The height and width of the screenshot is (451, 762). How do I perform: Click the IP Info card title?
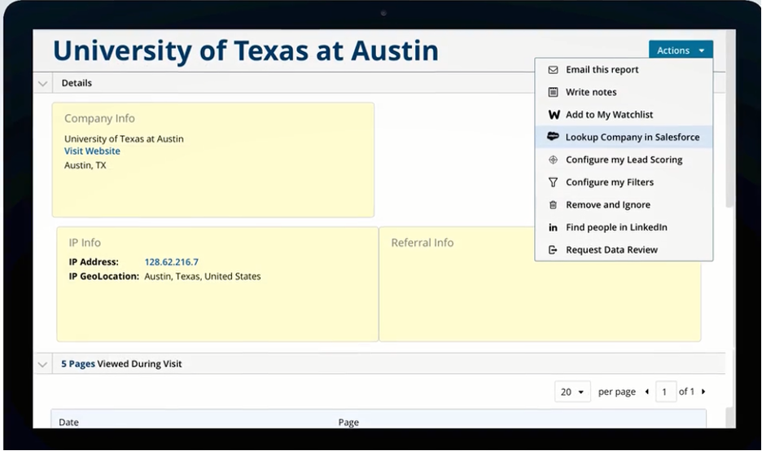85,243
